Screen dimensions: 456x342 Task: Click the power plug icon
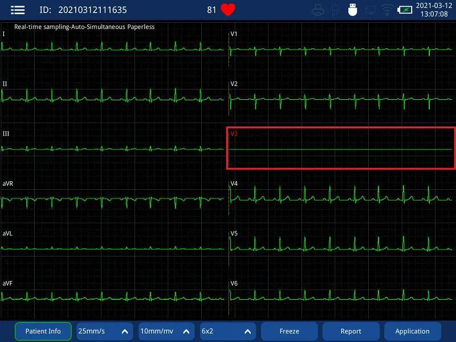click(335, 10)
